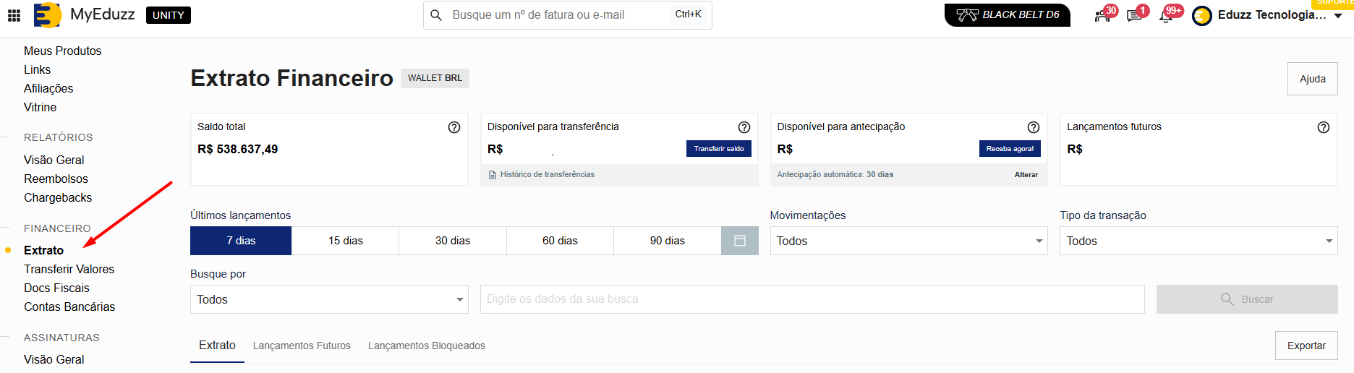Viewport: 1354px width, 373px height.
Task: Select the 90 dias period option
Action: pyautogui.click(x=667, y=241)
